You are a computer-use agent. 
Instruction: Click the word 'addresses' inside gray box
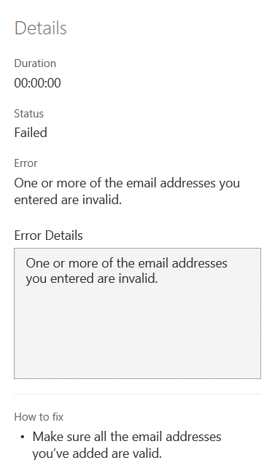click(x=199, y=263)
